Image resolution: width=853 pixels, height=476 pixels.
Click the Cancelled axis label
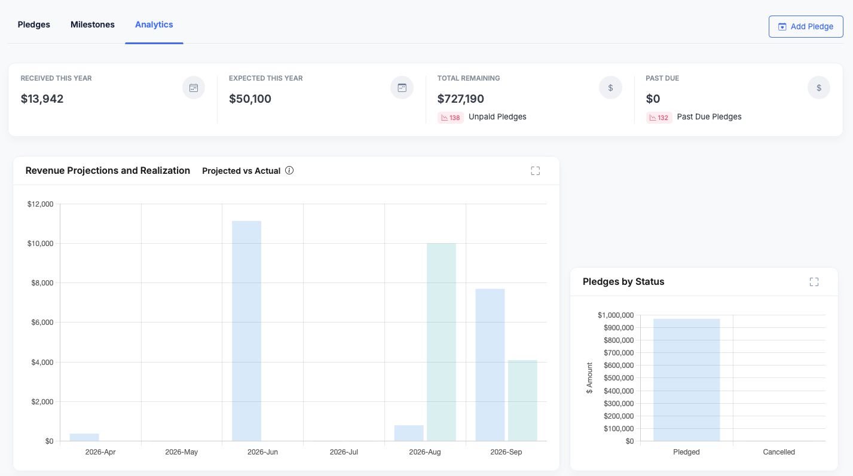(x=779, y=452)
